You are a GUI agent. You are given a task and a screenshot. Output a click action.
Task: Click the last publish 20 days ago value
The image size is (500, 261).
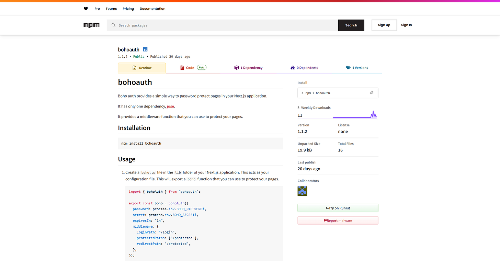309,169
